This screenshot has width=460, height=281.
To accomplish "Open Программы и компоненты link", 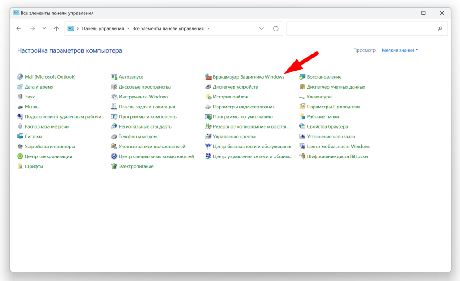I will click(148, 117).
